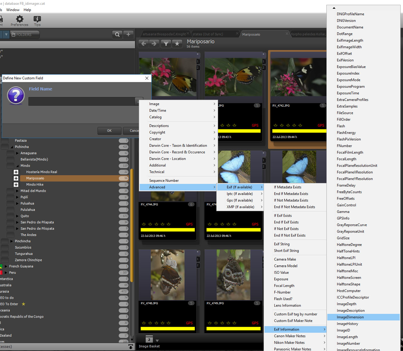The width and height of the screenshot is (403, 351).
Task: Toggle the checkbox beside Tungurahua
Action: point(5,254)
